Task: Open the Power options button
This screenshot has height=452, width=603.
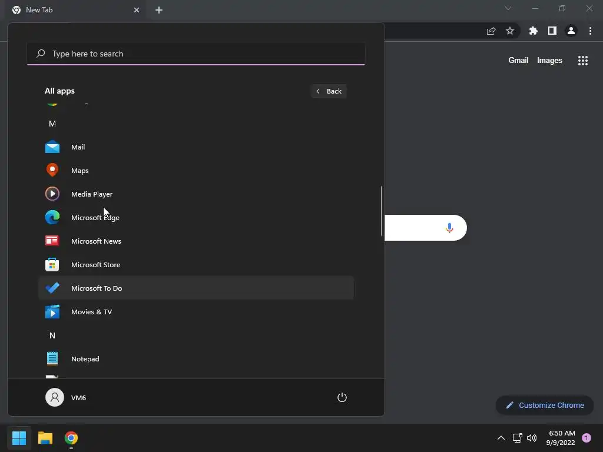Action: 342,397
